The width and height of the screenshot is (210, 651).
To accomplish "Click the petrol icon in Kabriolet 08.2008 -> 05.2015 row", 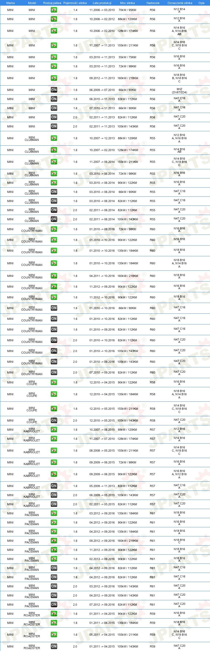I will (x=54, y=451).
